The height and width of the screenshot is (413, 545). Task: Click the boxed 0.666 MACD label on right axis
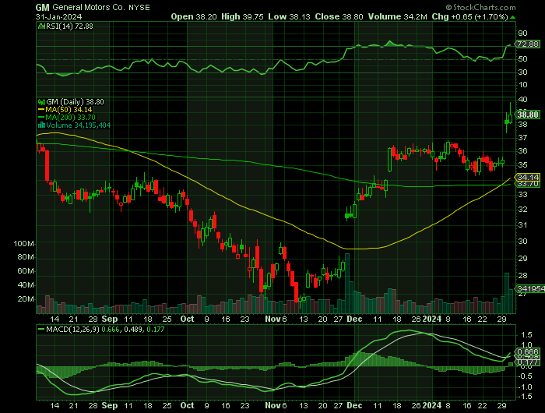[528, 351]
